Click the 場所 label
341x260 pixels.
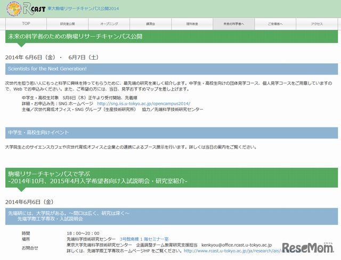(26, 239)
